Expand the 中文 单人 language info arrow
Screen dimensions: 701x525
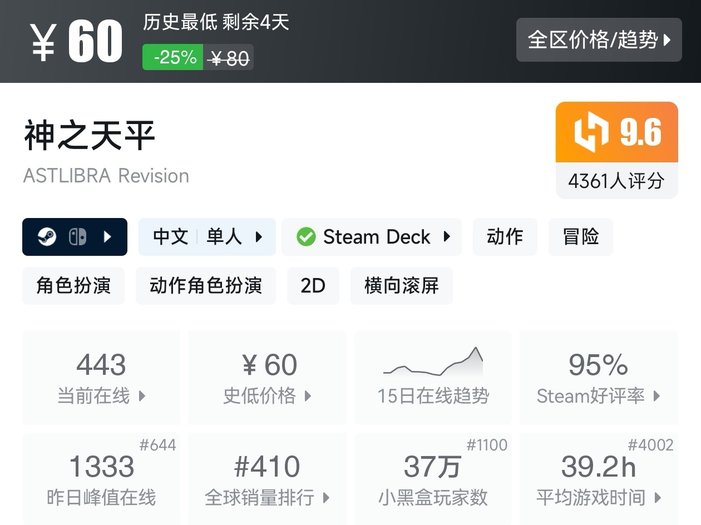259,237
